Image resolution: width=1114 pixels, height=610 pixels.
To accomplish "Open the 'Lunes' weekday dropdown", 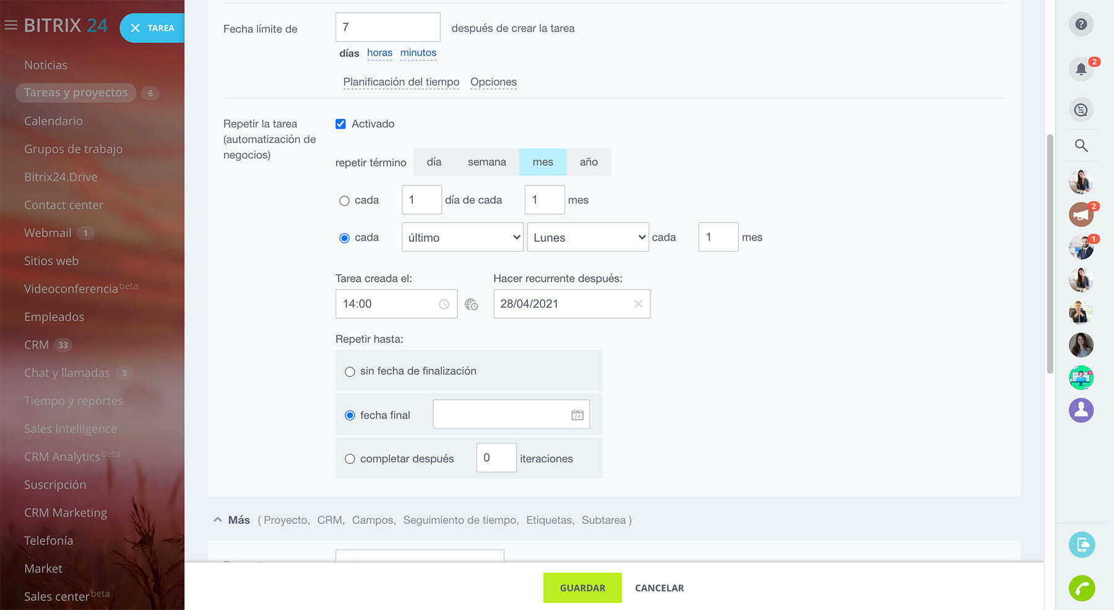I will coord(587,237).
